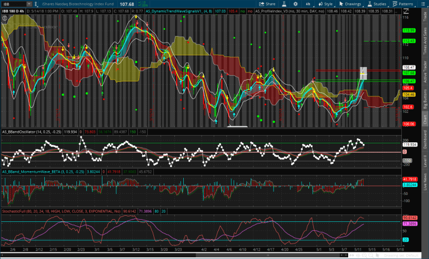This screenshot has width=429, height=259.
Task: Open the 4h timeframe selector
Action: point(308,4)
